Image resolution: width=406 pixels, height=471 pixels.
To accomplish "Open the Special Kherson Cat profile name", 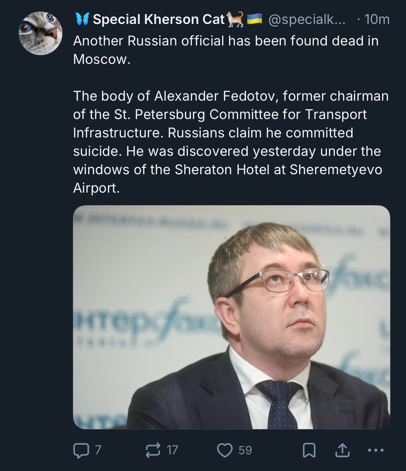I will pos(159,19).
